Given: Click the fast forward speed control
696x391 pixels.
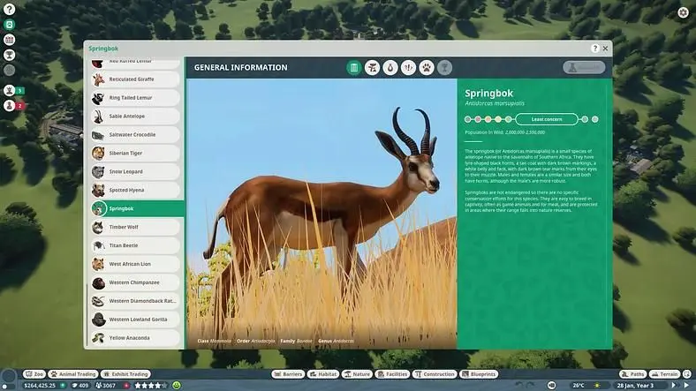Looking at the screenshot, I should [x=675, y=385].
